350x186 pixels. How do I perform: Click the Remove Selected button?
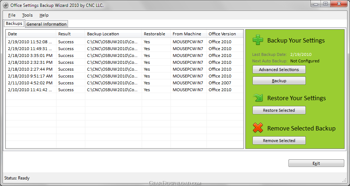point(279,140)
